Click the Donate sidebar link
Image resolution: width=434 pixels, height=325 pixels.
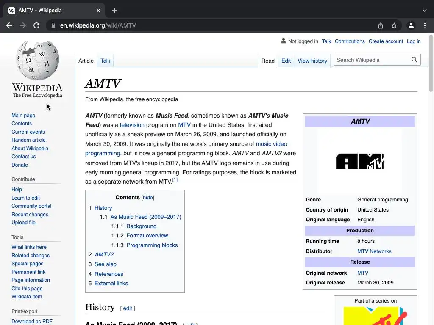click(x=19, y=165)
